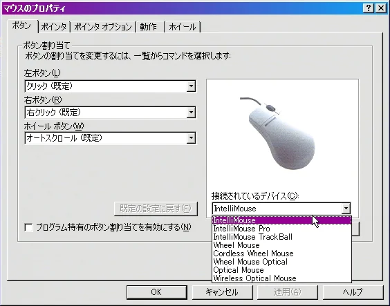Click the 適用(A) button
The image size is (390, 306).
click(x=288, y=292)
